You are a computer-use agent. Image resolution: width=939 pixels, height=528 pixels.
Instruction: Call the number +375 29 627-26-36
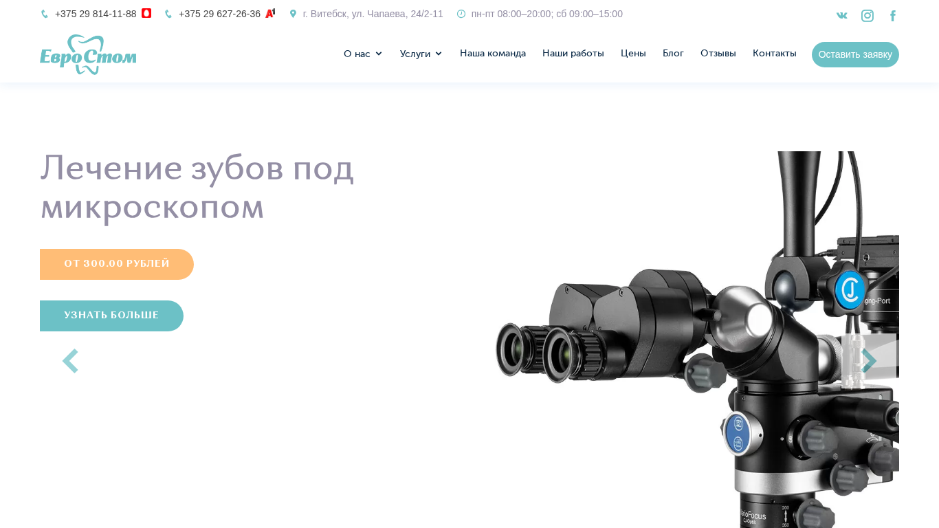pos(219,14)
